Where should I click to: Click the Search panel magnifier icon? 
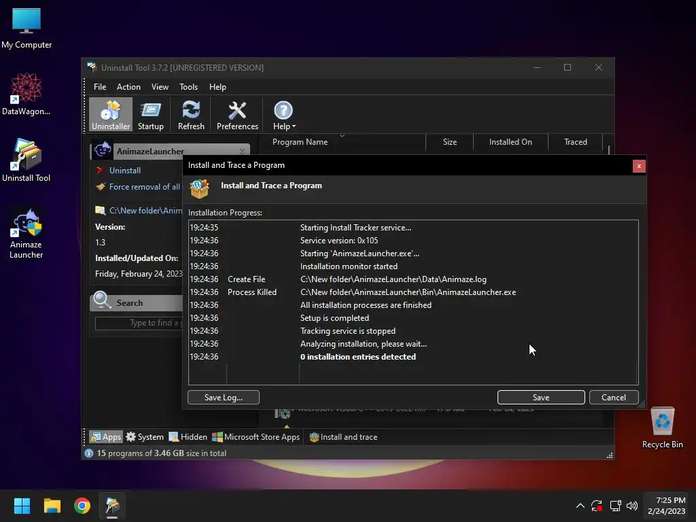tap(102, 300)
